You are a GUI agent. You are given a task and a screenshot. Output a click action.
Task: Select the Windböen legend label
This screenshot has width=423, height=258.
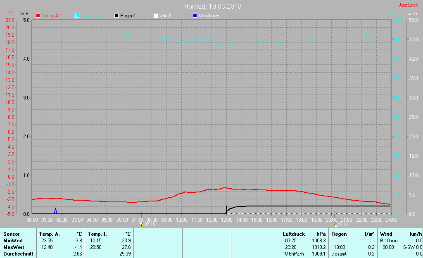click(x=209, y=16)
